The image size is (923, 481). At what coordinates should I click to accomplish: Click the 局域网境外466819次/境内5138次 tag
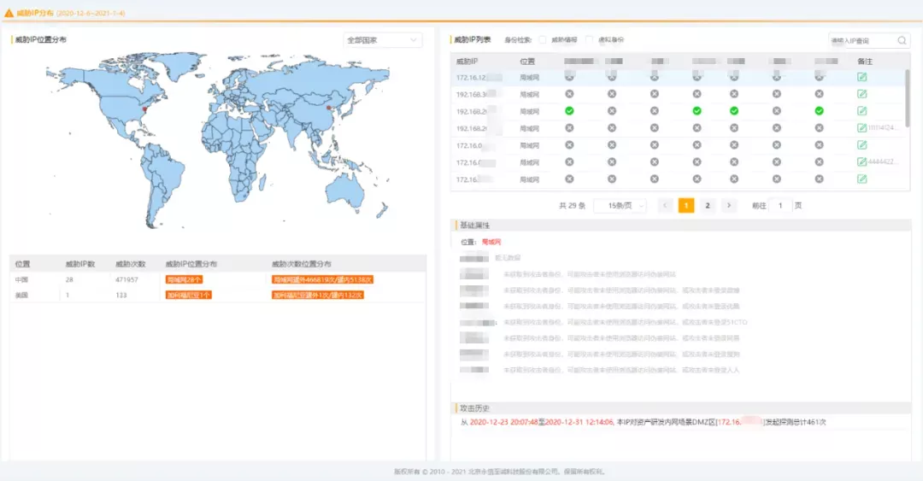click(322, 279)
